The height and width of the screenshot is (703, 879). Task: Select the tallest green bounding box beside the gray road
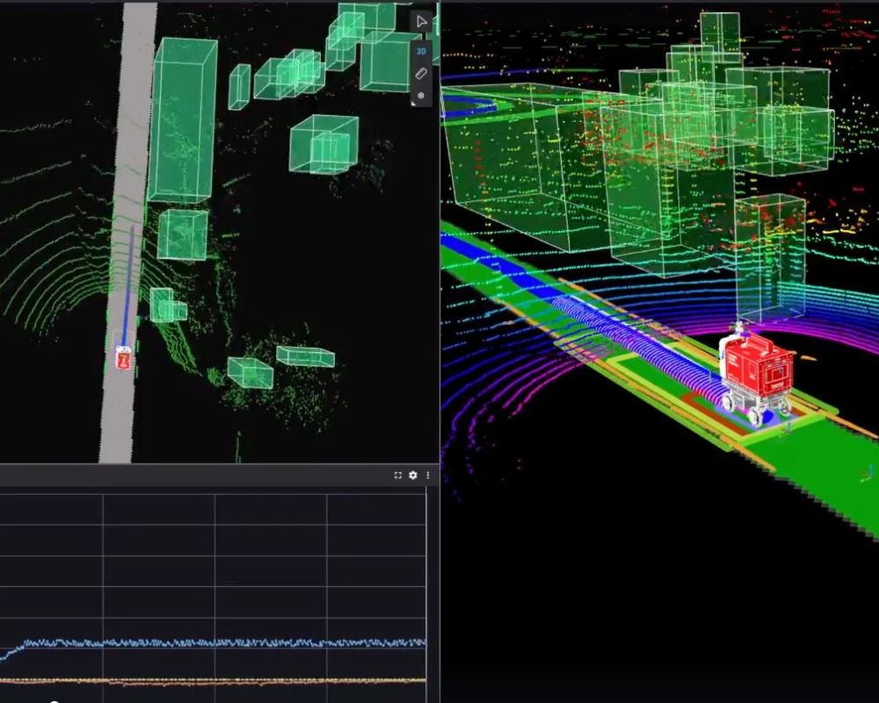184,121
